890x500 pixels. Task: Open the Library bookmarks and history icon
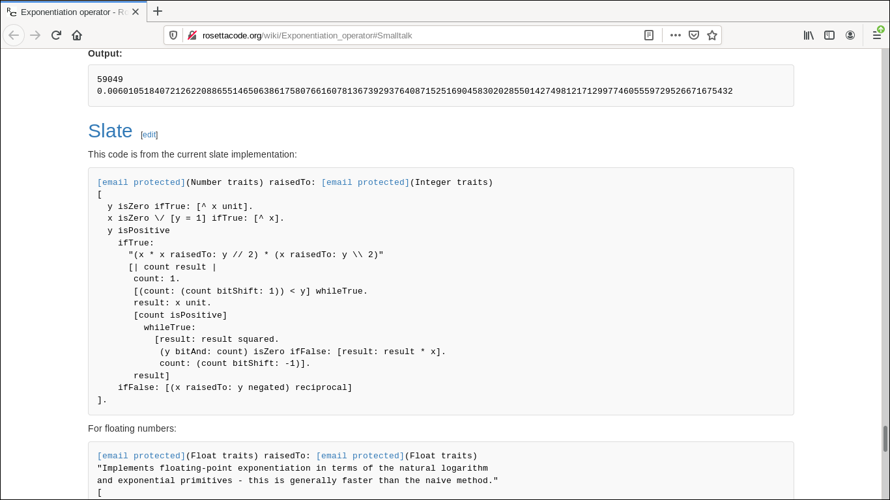809,35
